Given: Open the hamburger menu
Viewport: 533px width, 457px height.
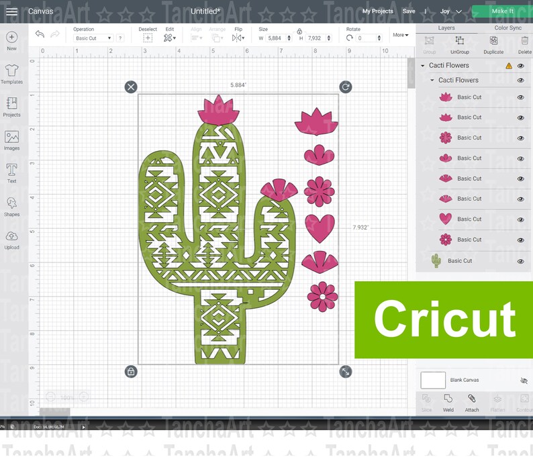Looking at the screenshot, I should click(11, 11).
